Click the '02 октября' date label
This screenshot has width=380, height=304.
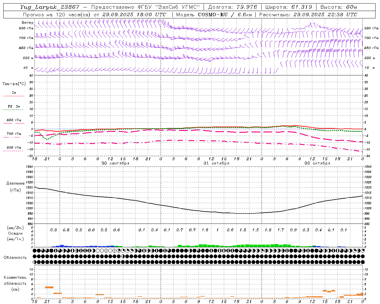pyautogui.click(x=317, y=163)
